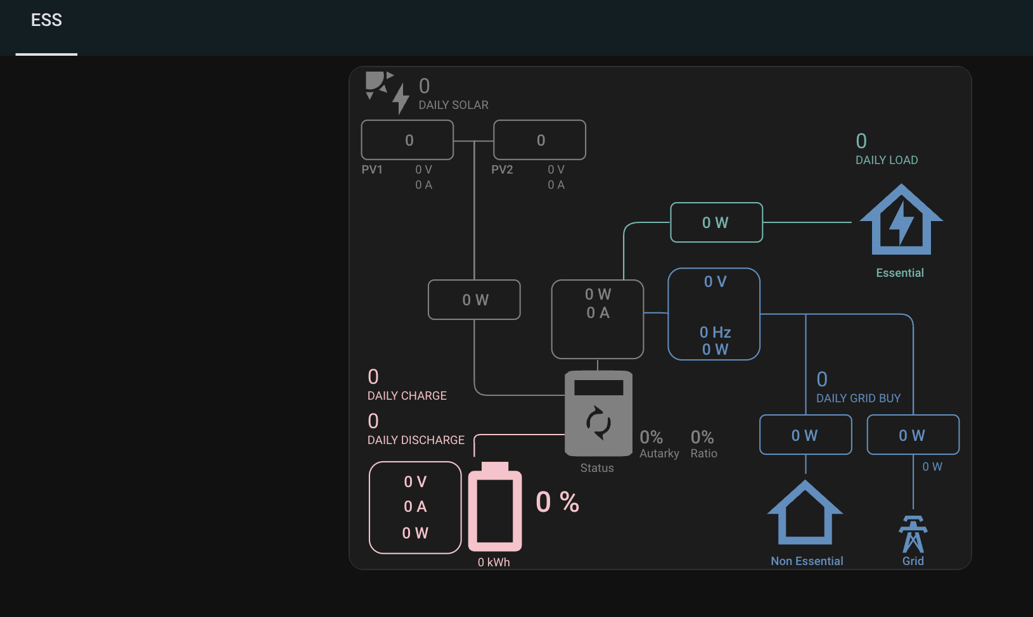Click the battery voltage current power box

click(415, 507)
